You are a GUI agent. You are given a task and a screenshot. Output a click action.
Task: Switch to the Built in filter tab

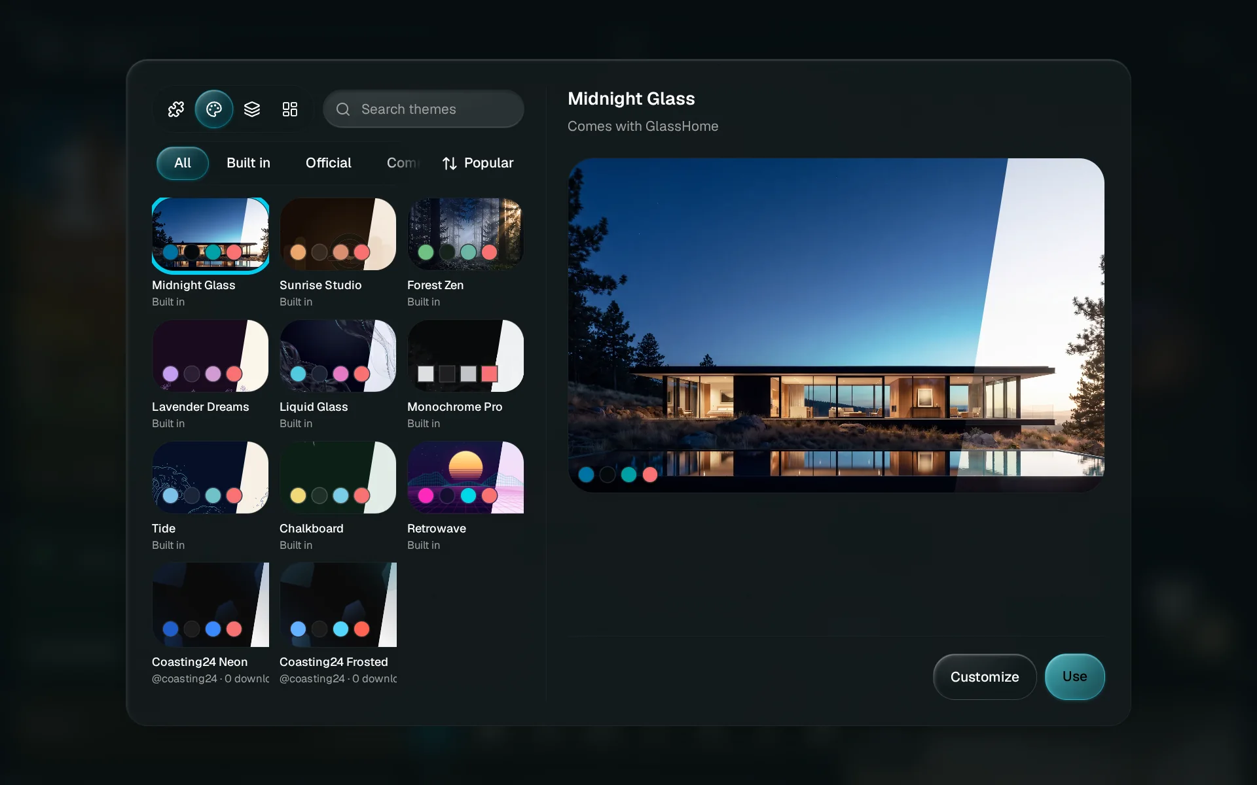[248, 163]
